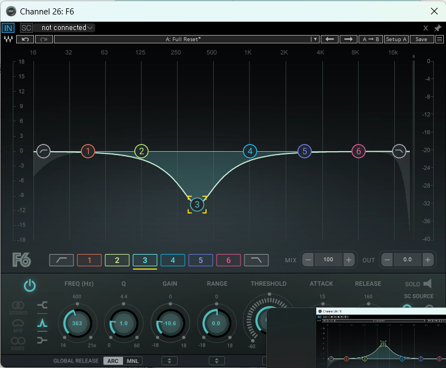Image resolution: width=446 pixels, height=368 pixels.
Task: Click the band Solo speaker icon
Action: [x=427, y=284]
